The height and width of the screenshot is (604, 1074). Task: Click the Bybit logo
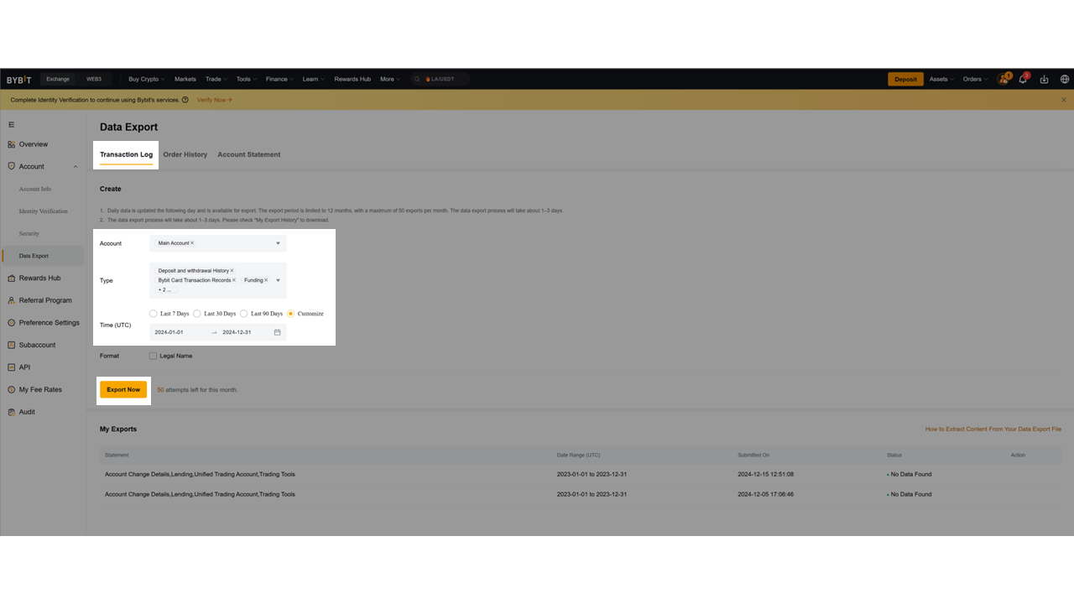point(19,80)
